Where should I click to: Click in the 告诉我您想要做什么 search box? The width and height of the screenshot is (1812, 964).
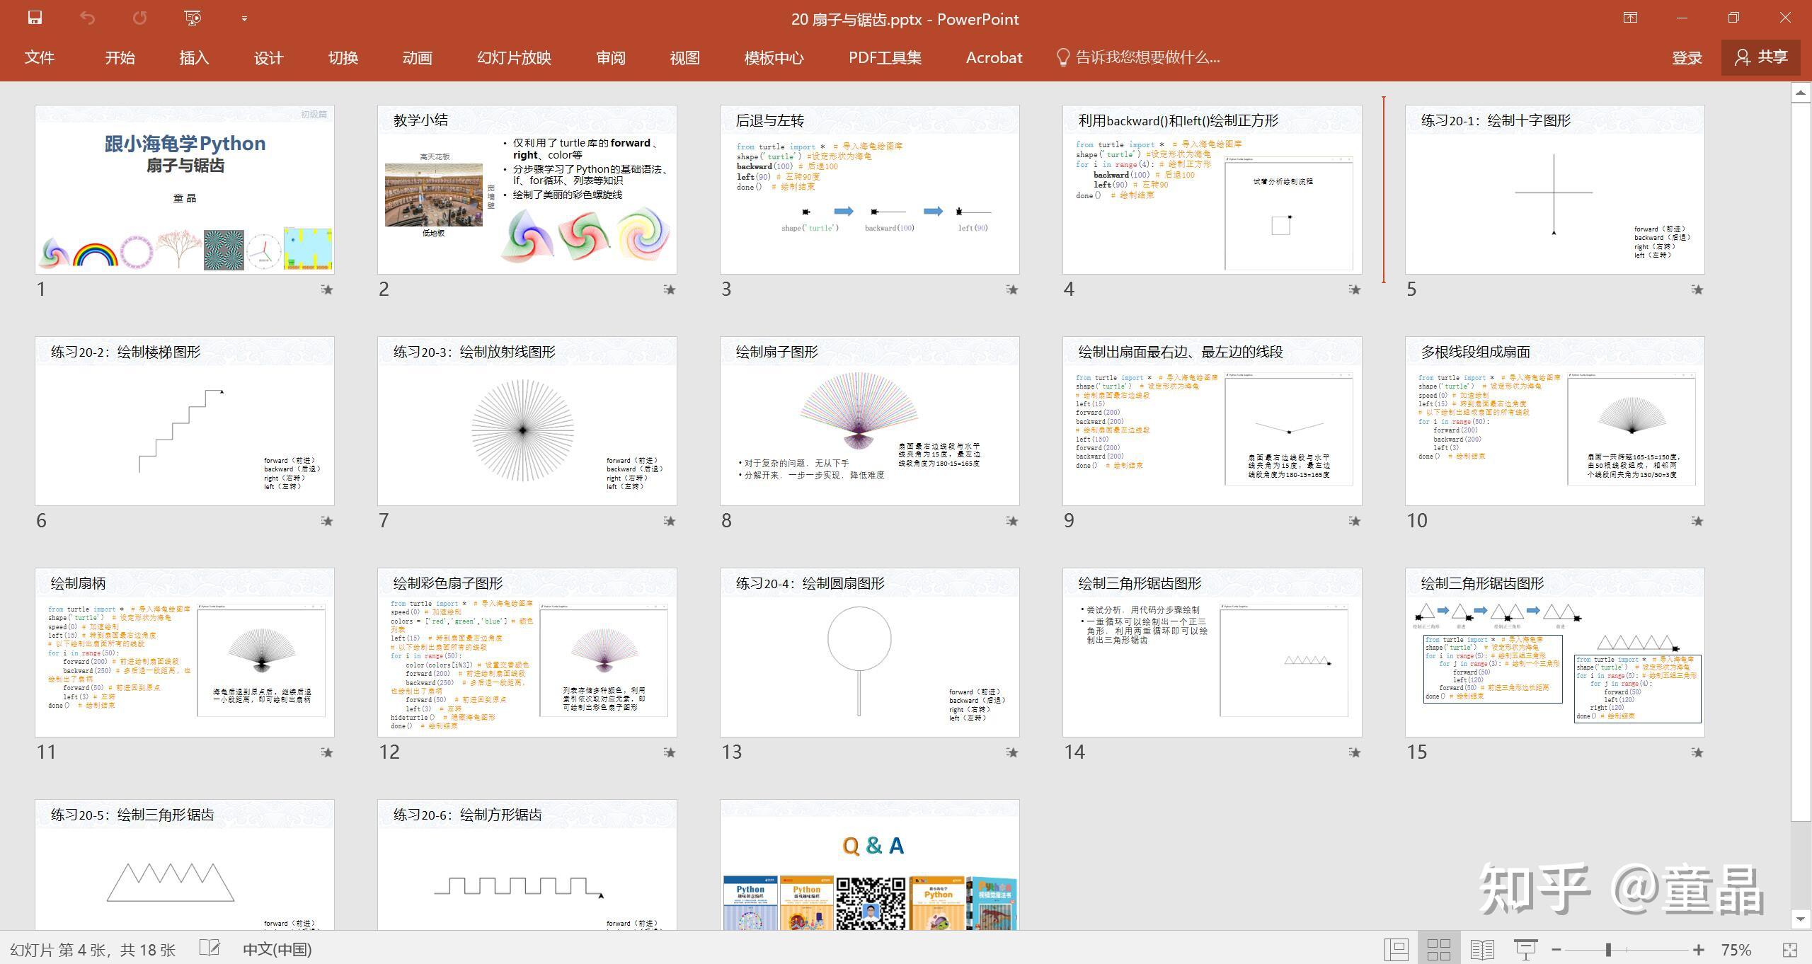(1147, 58)
